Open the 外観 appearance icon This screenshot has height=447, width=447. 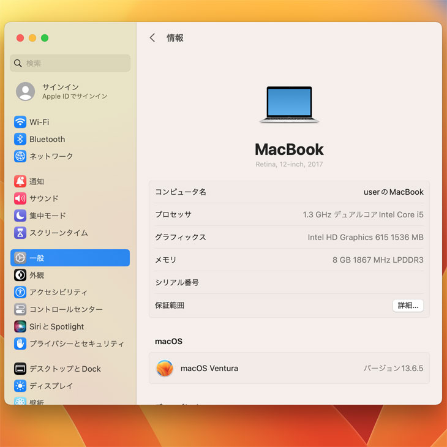[x=20, y=275]
